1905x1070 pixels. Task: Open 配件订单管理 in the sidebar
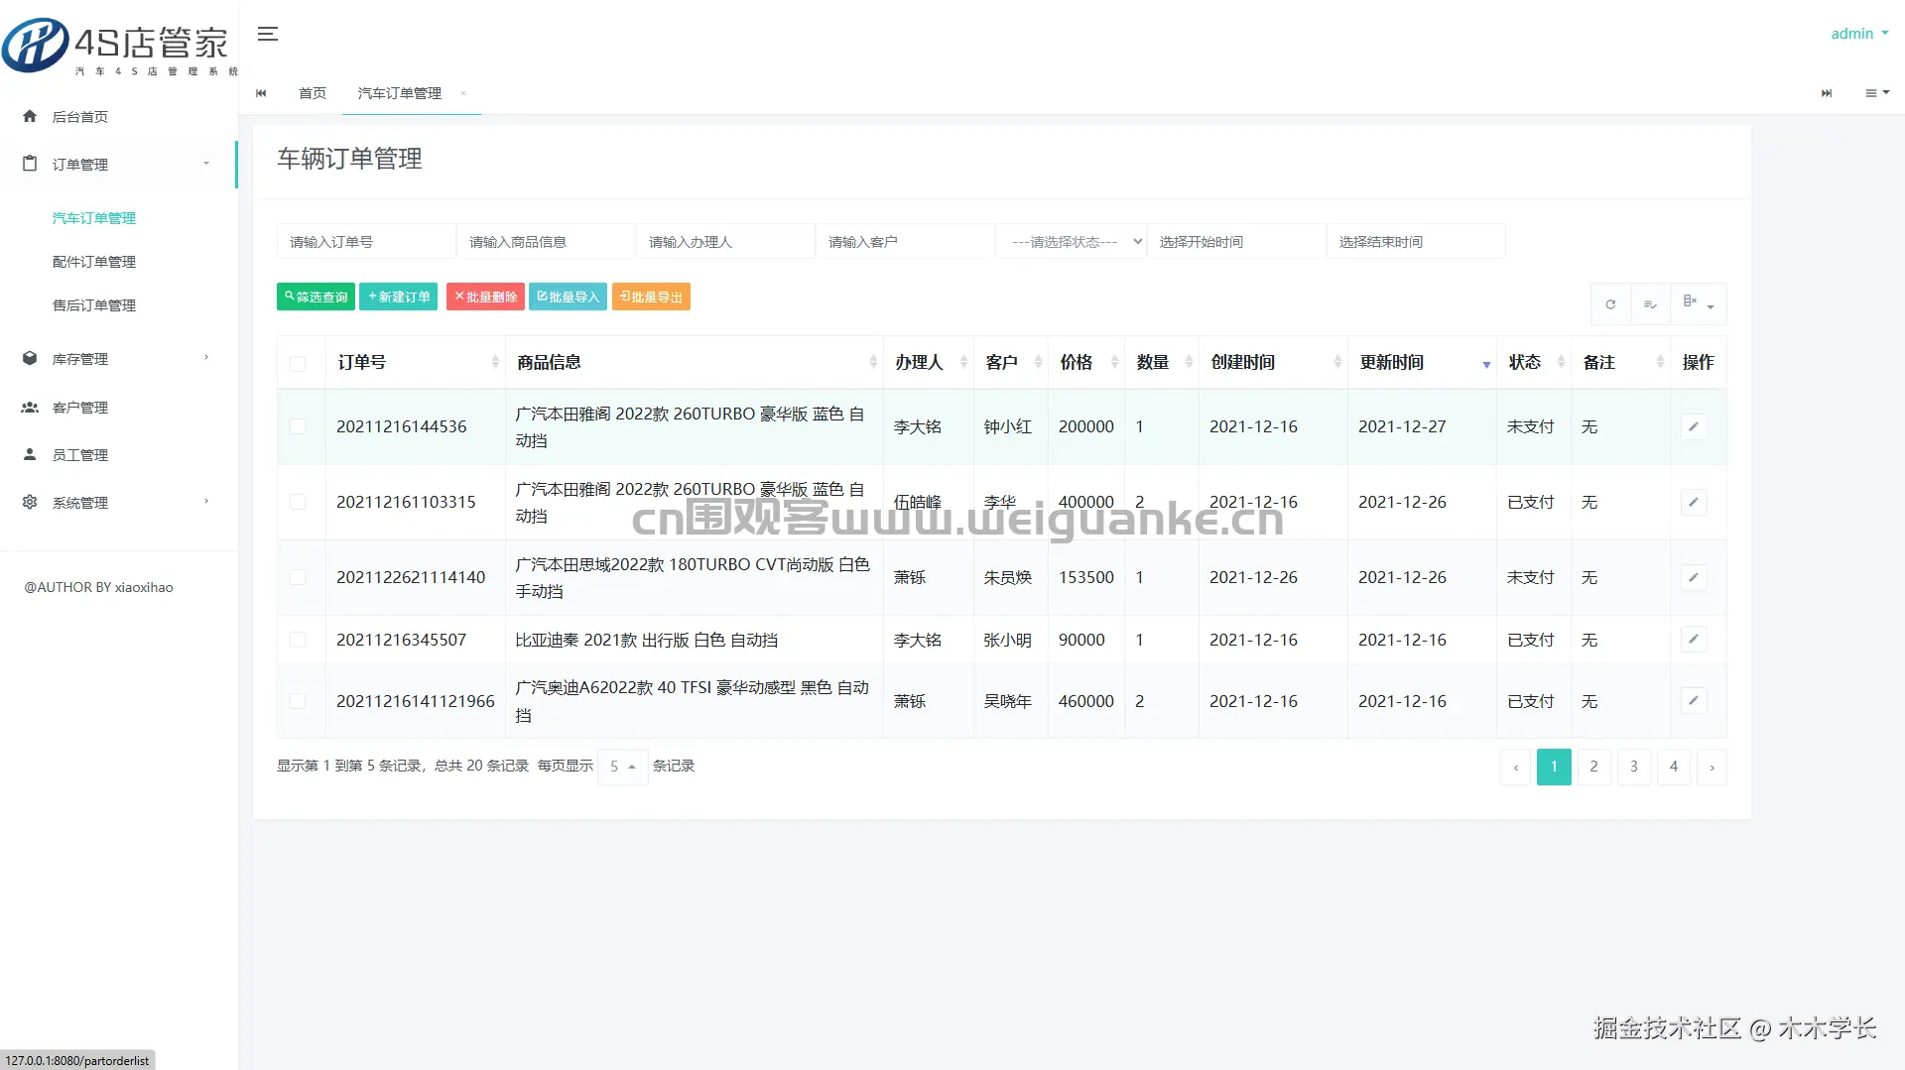pyautogui.click(x=94, y=262)
